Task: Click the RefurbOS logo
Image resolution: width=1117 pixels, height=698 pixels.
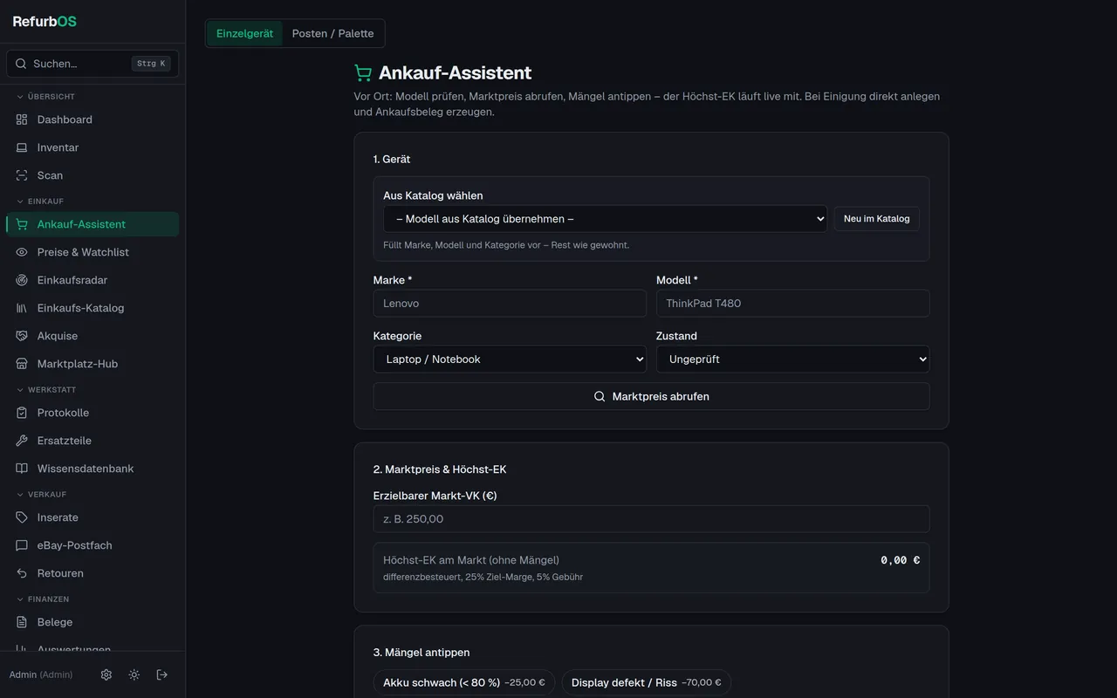Action: (x=45, y=22)
